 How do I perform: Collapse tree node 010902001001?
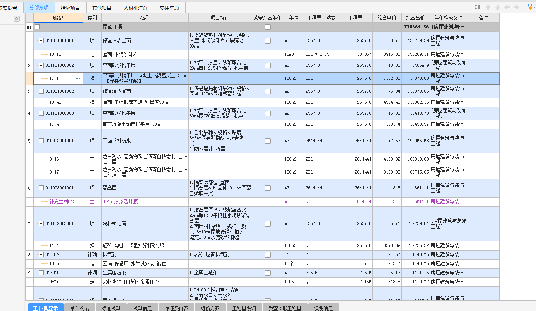click(41, 141)
